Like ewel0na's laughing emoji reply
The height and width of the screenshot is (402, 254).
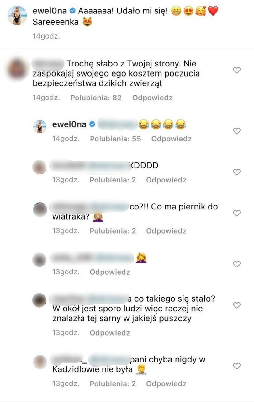pos(237,131)
